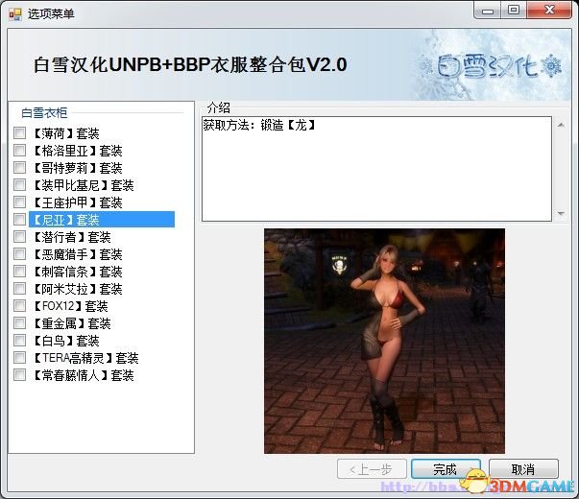Screen dimensions: 579x499
Task: Select the 【TERA高精灵】套装 label
Action: 85,358
